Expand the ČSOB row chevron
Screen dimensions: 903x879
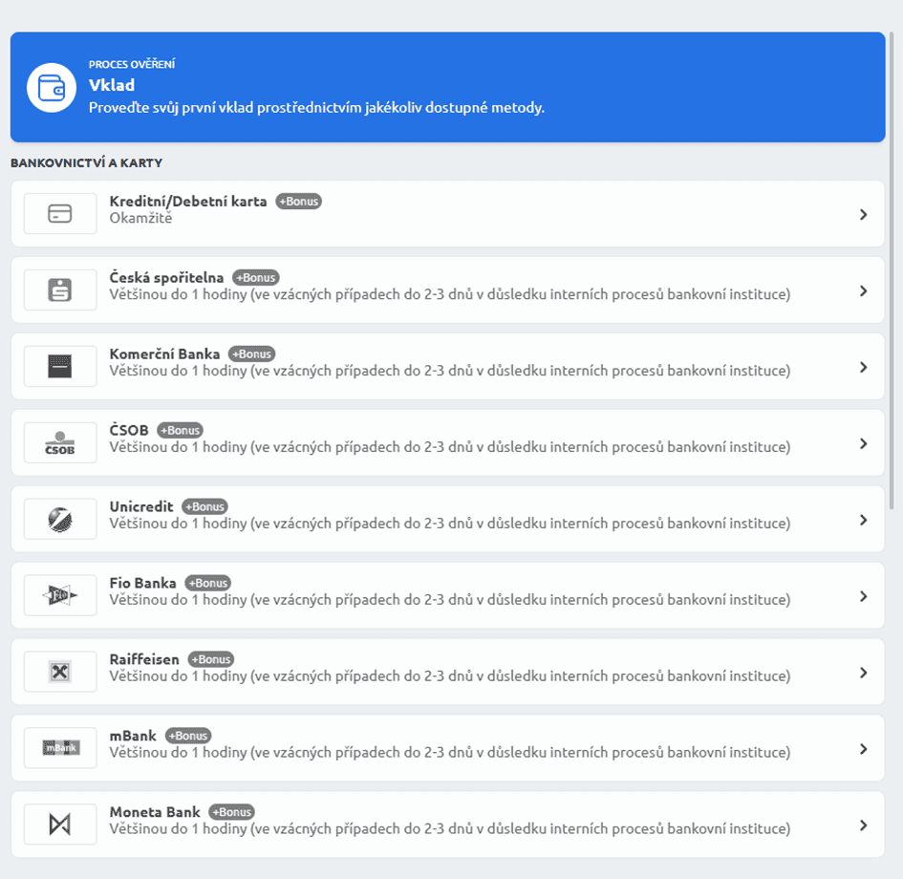tap(863, 443)
